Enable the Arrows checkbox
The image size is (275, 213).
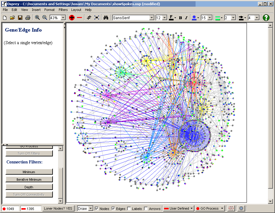[x=146, y=209]
